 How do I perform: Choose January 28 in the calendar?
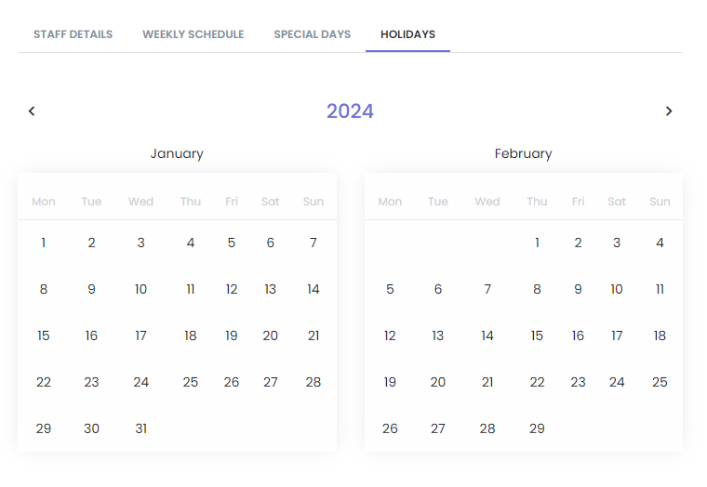click(313, 382)
